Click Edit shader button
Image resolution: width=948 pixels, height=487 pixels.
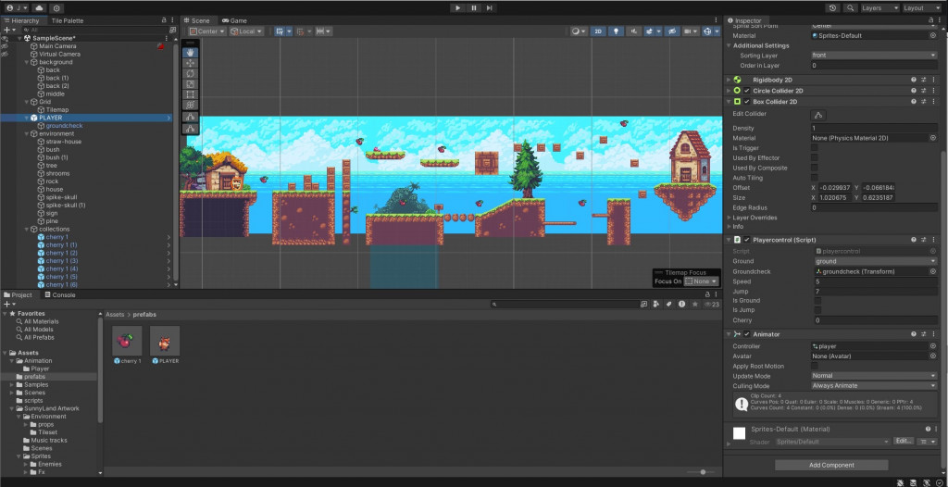(x=904, y=441)
